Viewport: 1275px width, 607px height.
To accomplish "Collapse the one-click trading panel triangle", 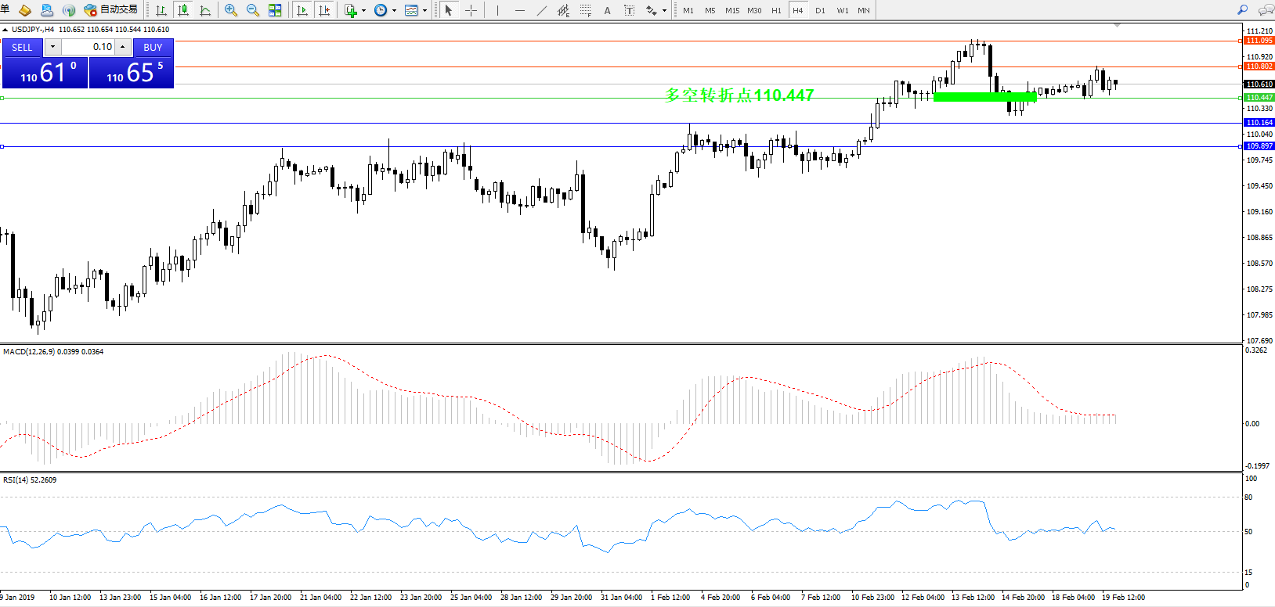I will point(5,30).
